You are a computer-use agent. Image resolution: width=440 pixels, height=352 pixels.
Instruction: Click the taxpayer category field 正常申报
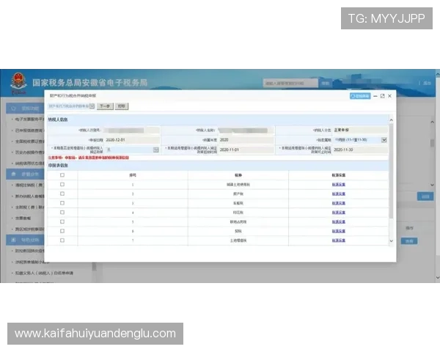360,130
